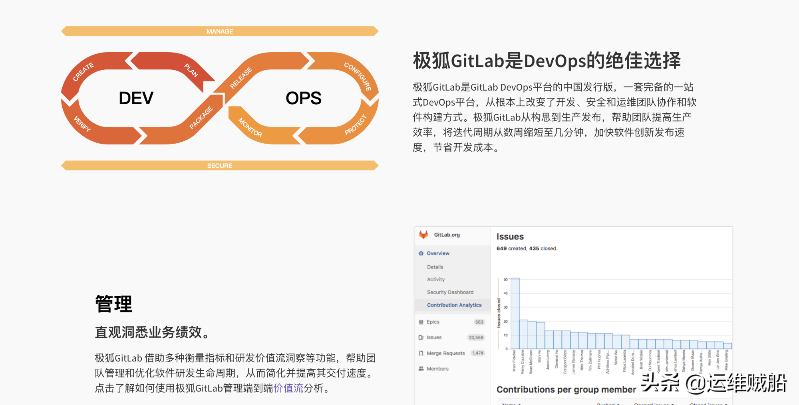Click the Overview home icon

[421, 253]
